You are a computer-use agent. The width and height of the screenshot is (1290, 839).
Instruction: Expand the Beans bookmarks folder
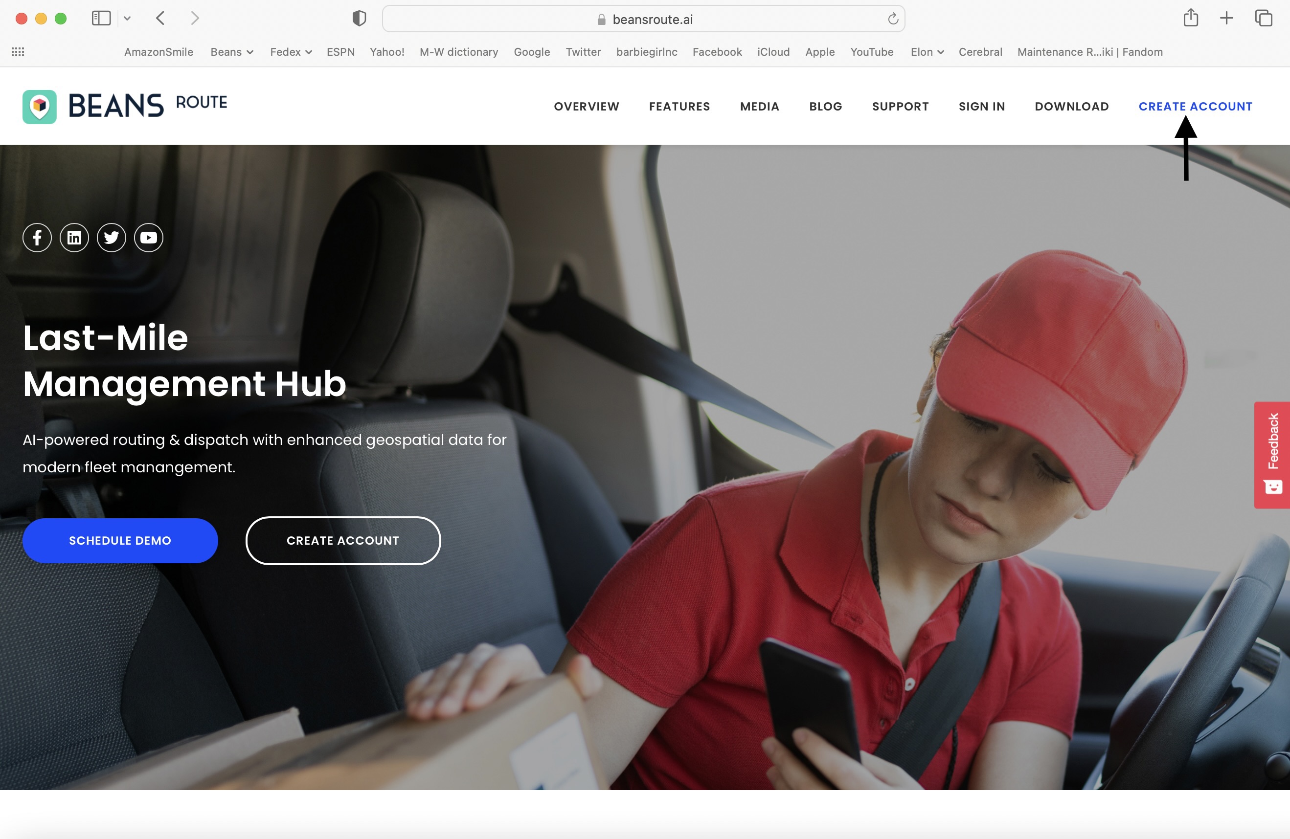(x=231, y=52)
